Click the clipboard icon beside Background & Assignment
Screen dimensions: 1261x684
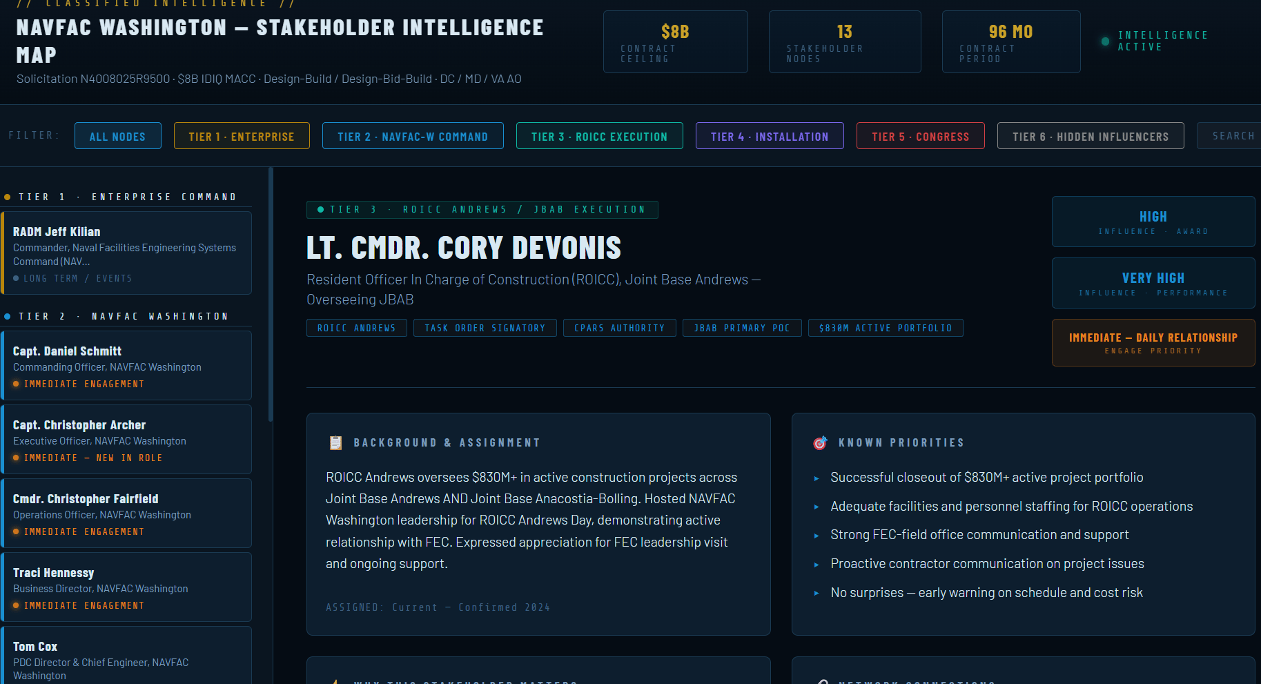336,442
